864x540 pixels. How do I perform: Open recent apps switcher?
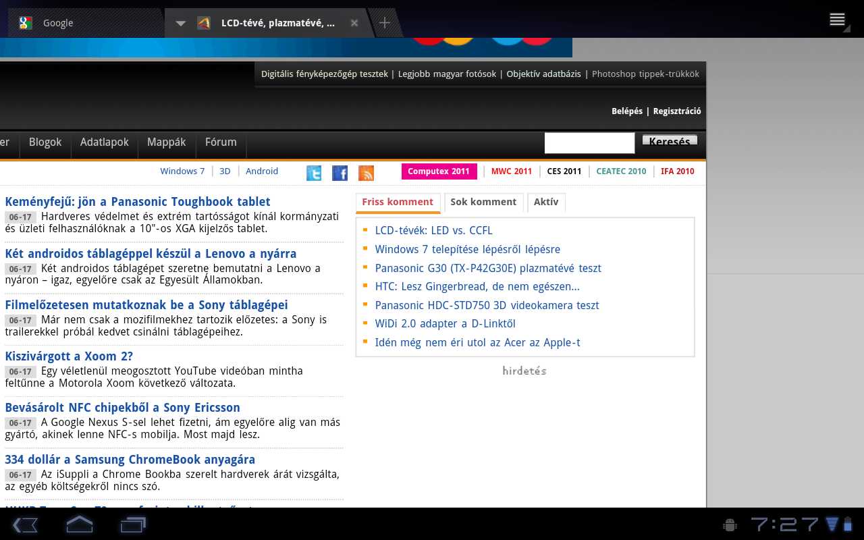click(x=133, y=524)
